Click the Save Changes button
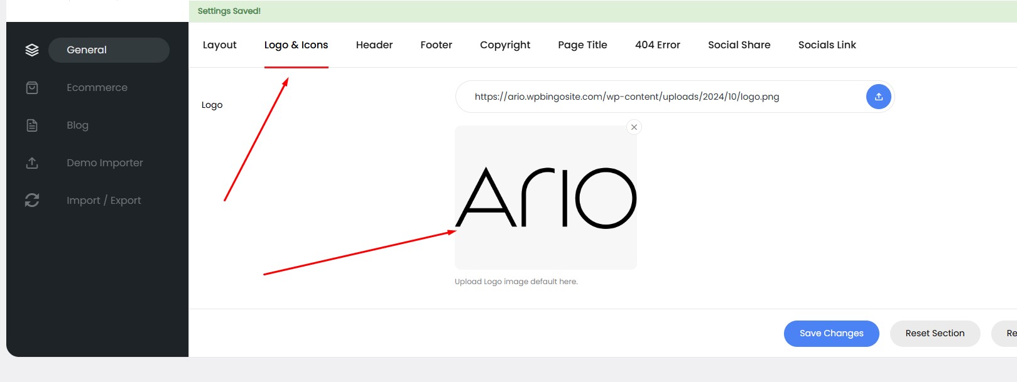This screenshot has height=382, width=1017. coord(831,334)
